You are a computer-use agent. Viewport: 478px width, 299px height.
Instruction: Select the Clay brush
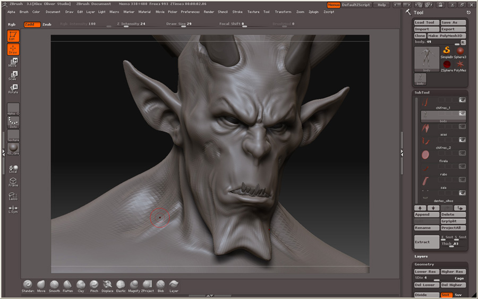point(81,286)
